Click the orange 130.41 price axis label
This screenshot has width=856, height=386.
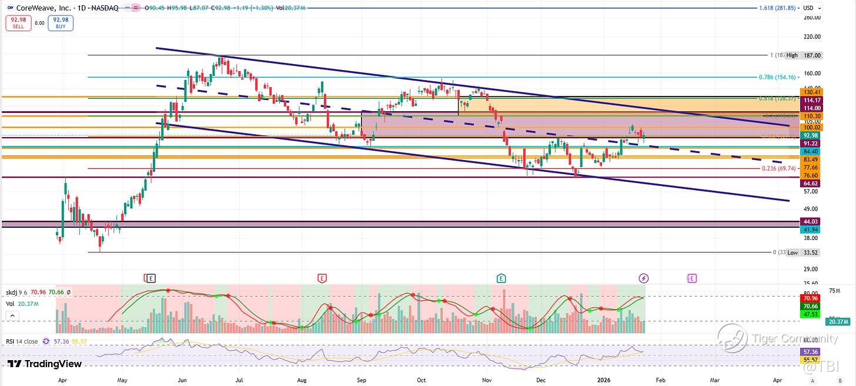pos(811,92)
